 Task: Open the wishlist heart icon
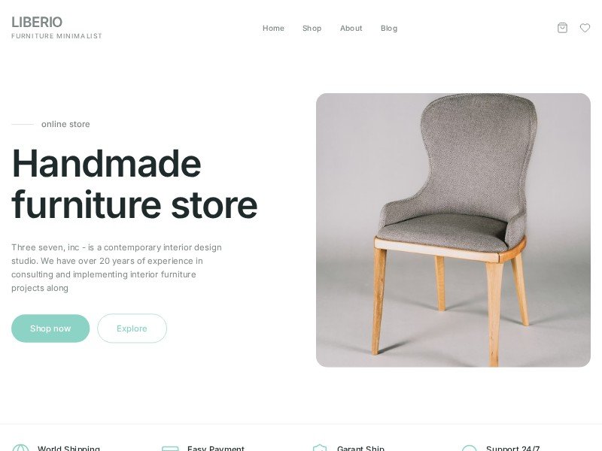click(x=585, y=28)
